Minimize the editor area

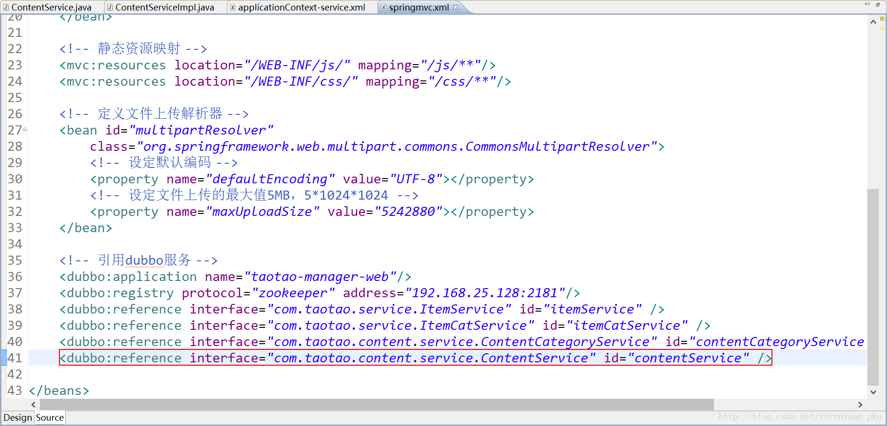(x=867, y=4)
